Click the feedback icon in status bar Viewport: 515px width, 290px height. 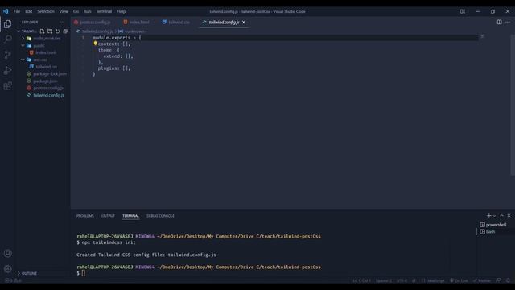[499, 280]
